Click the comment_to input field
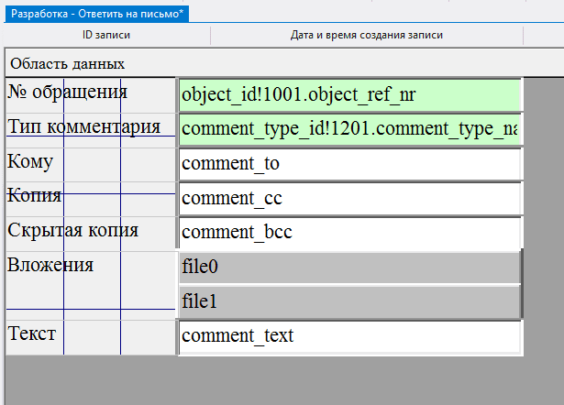Screen dimensions: 564x405 pos(349,164)
